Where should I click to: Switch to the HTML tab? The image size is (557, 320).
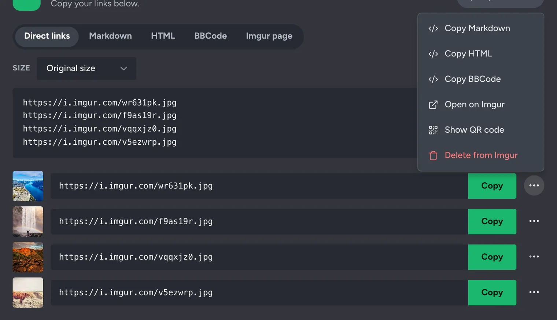coord(163,36)
